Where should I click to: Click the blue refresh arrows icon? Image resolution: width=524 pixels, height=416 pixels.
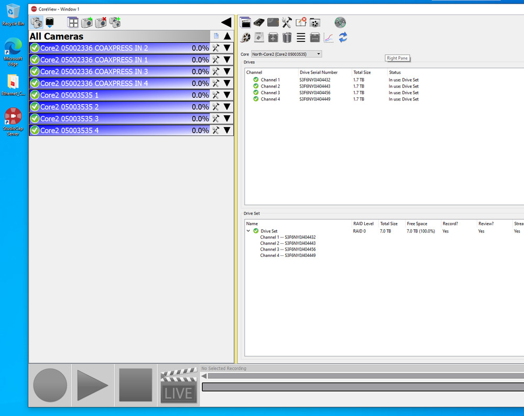343,37
